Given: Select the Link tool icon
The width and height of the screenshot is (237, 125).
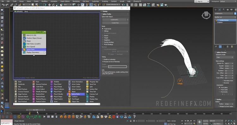Looking at the screenshot, I should point(12,5).
